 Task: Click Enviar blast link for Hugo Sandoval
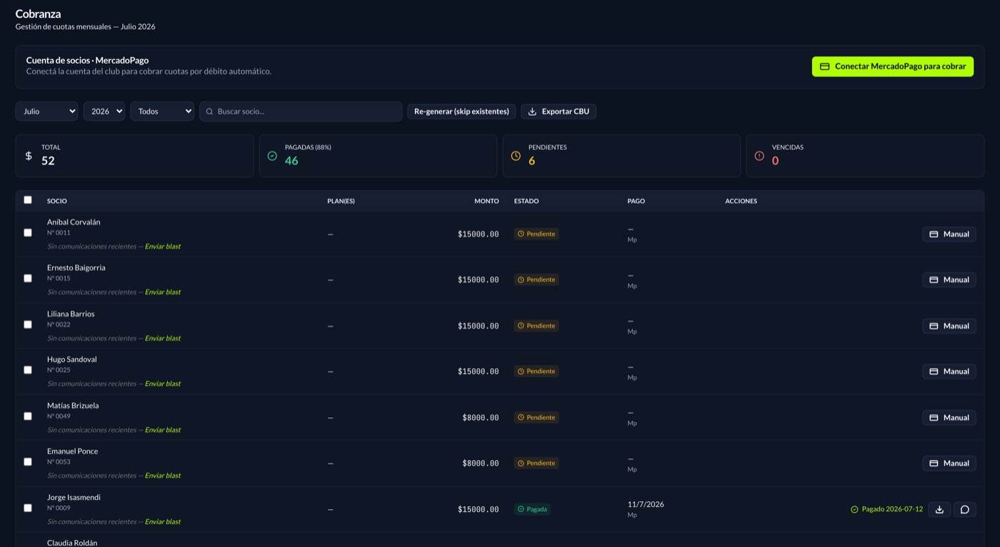pos(163,384)
